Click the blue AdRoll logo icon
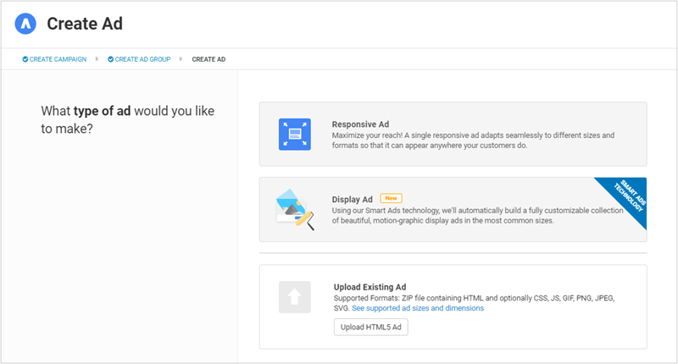678x364 pixels. pyautogui.click(x=25, y=24)
